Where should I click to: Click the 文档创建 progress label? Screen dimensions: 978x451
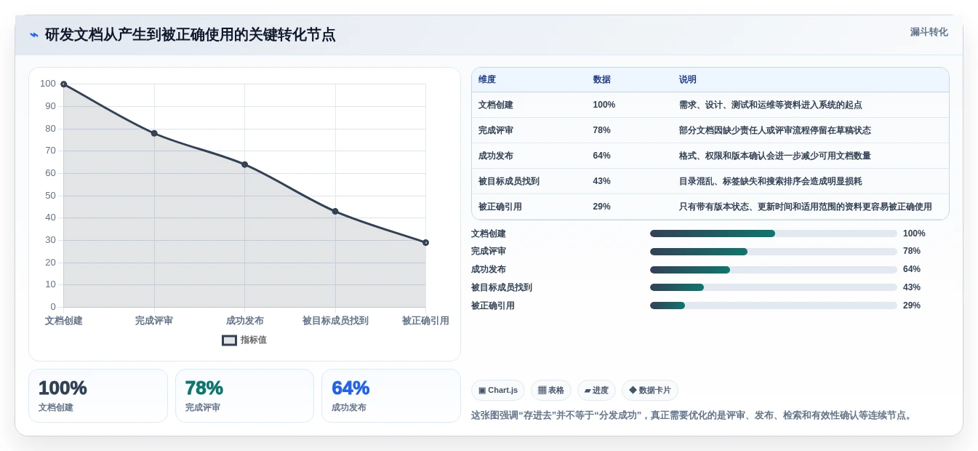click(489, 234)
